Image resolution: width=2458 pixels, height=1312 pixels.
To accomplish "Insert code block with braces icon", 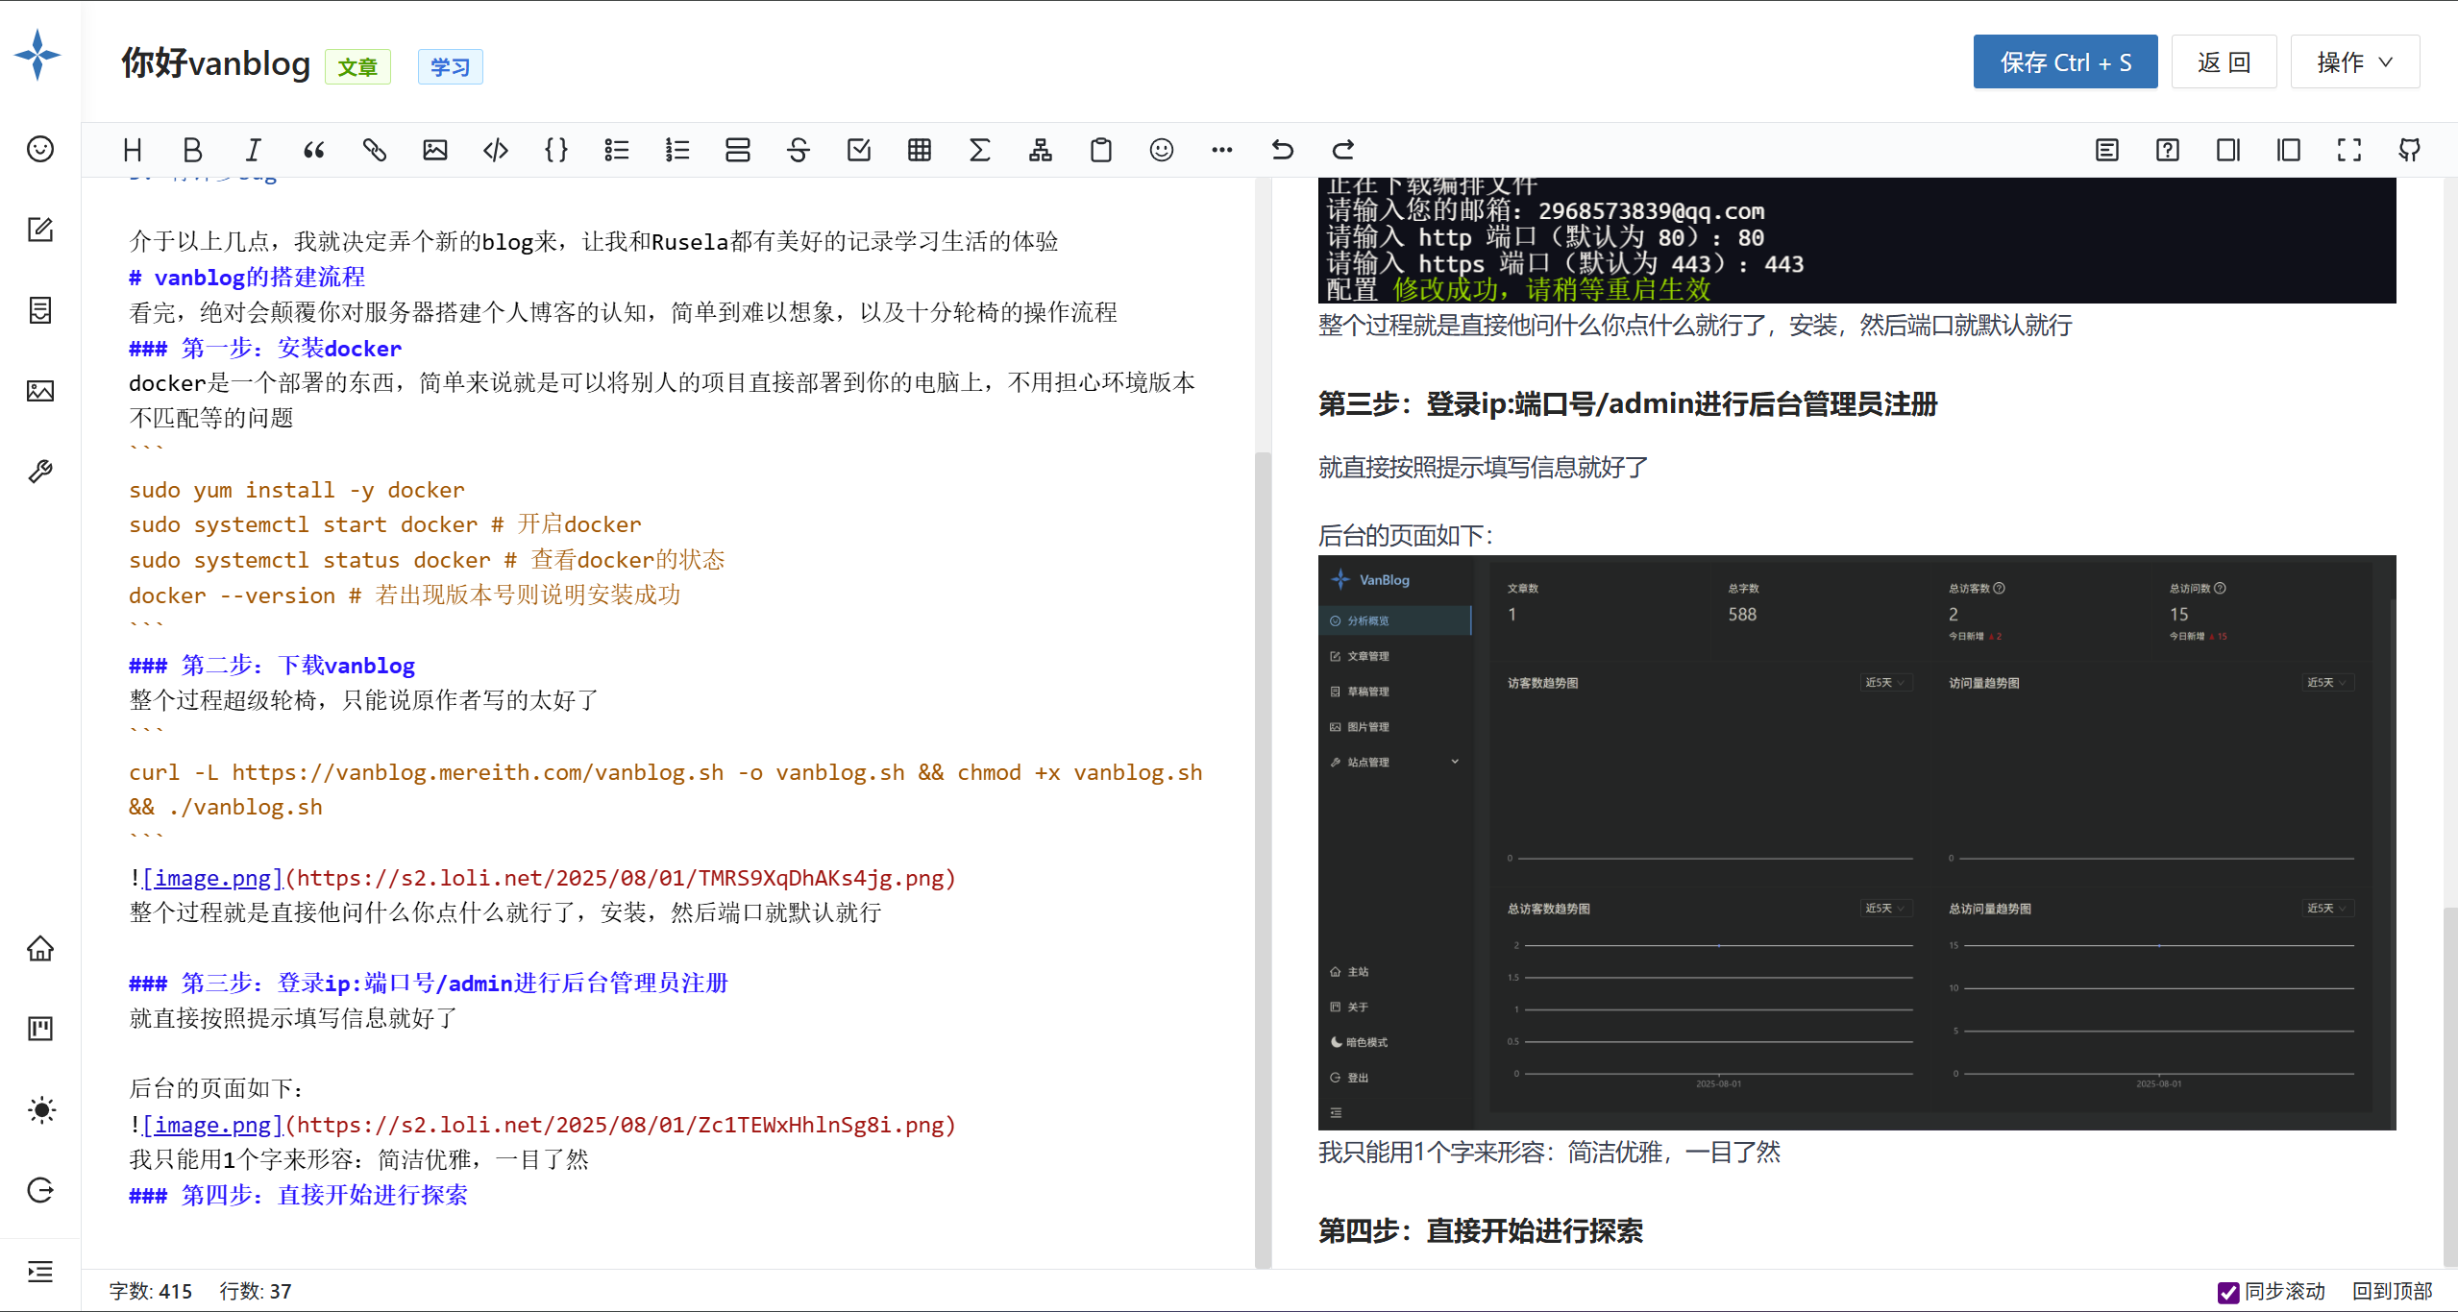I will (x=555, y=150).
